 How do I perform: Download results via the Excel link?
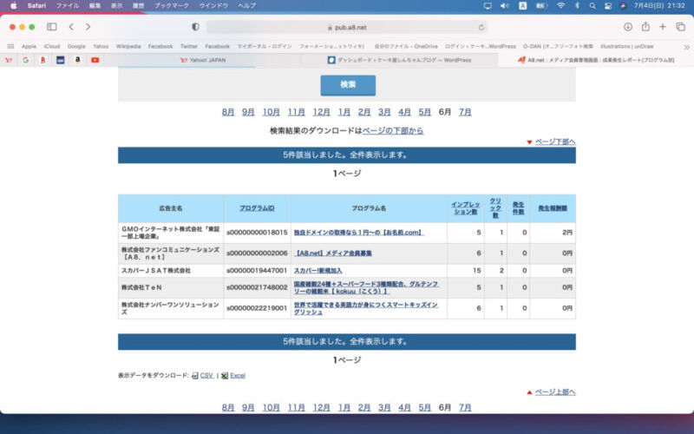coord(238,376)
